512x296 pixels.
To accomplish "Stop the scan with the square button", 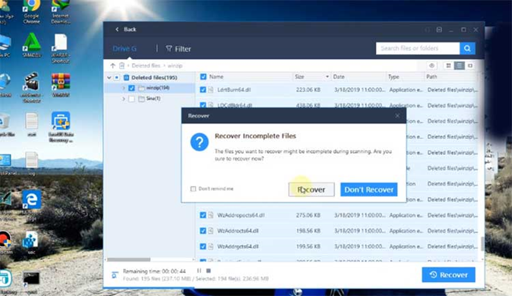I will (208, 271).
